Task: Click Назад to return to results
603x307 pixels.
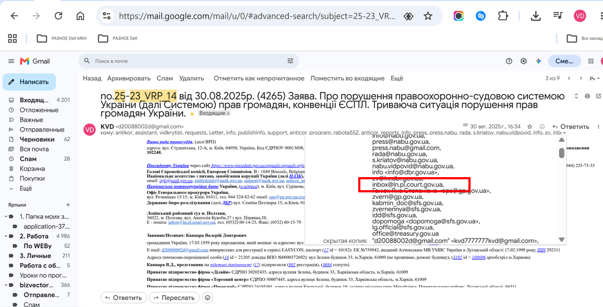Action: (92, 78)
